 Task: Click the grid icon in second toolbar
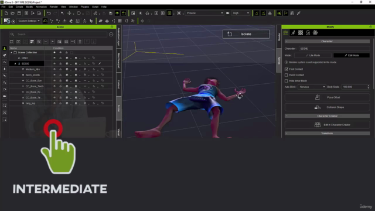pyautogui.click(x=120, y=21)
